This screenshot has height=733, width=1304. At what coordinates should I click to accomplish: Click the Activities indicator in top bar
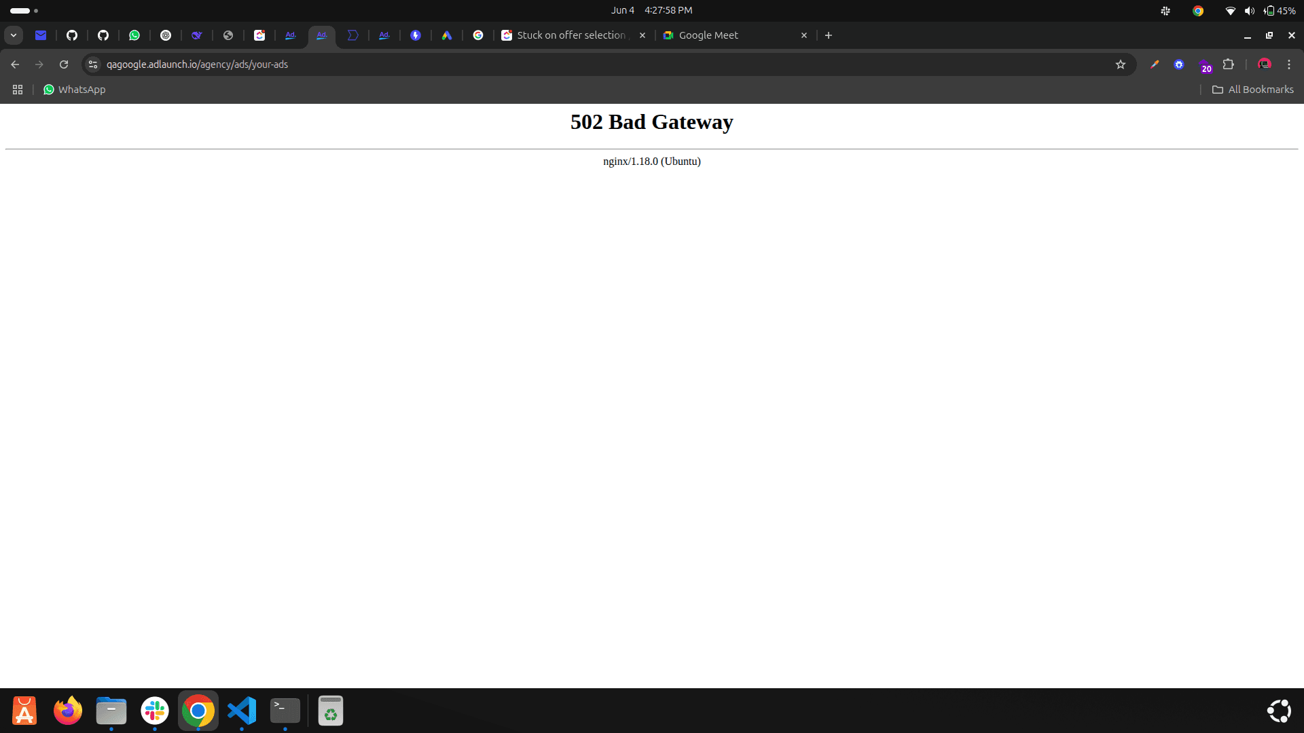click(x=24, y=10)
